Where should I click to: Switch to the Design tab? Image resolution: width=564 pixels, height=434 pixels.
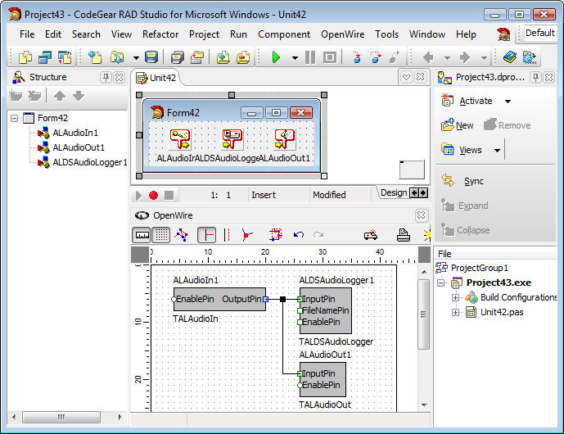(x=394, y=193)
